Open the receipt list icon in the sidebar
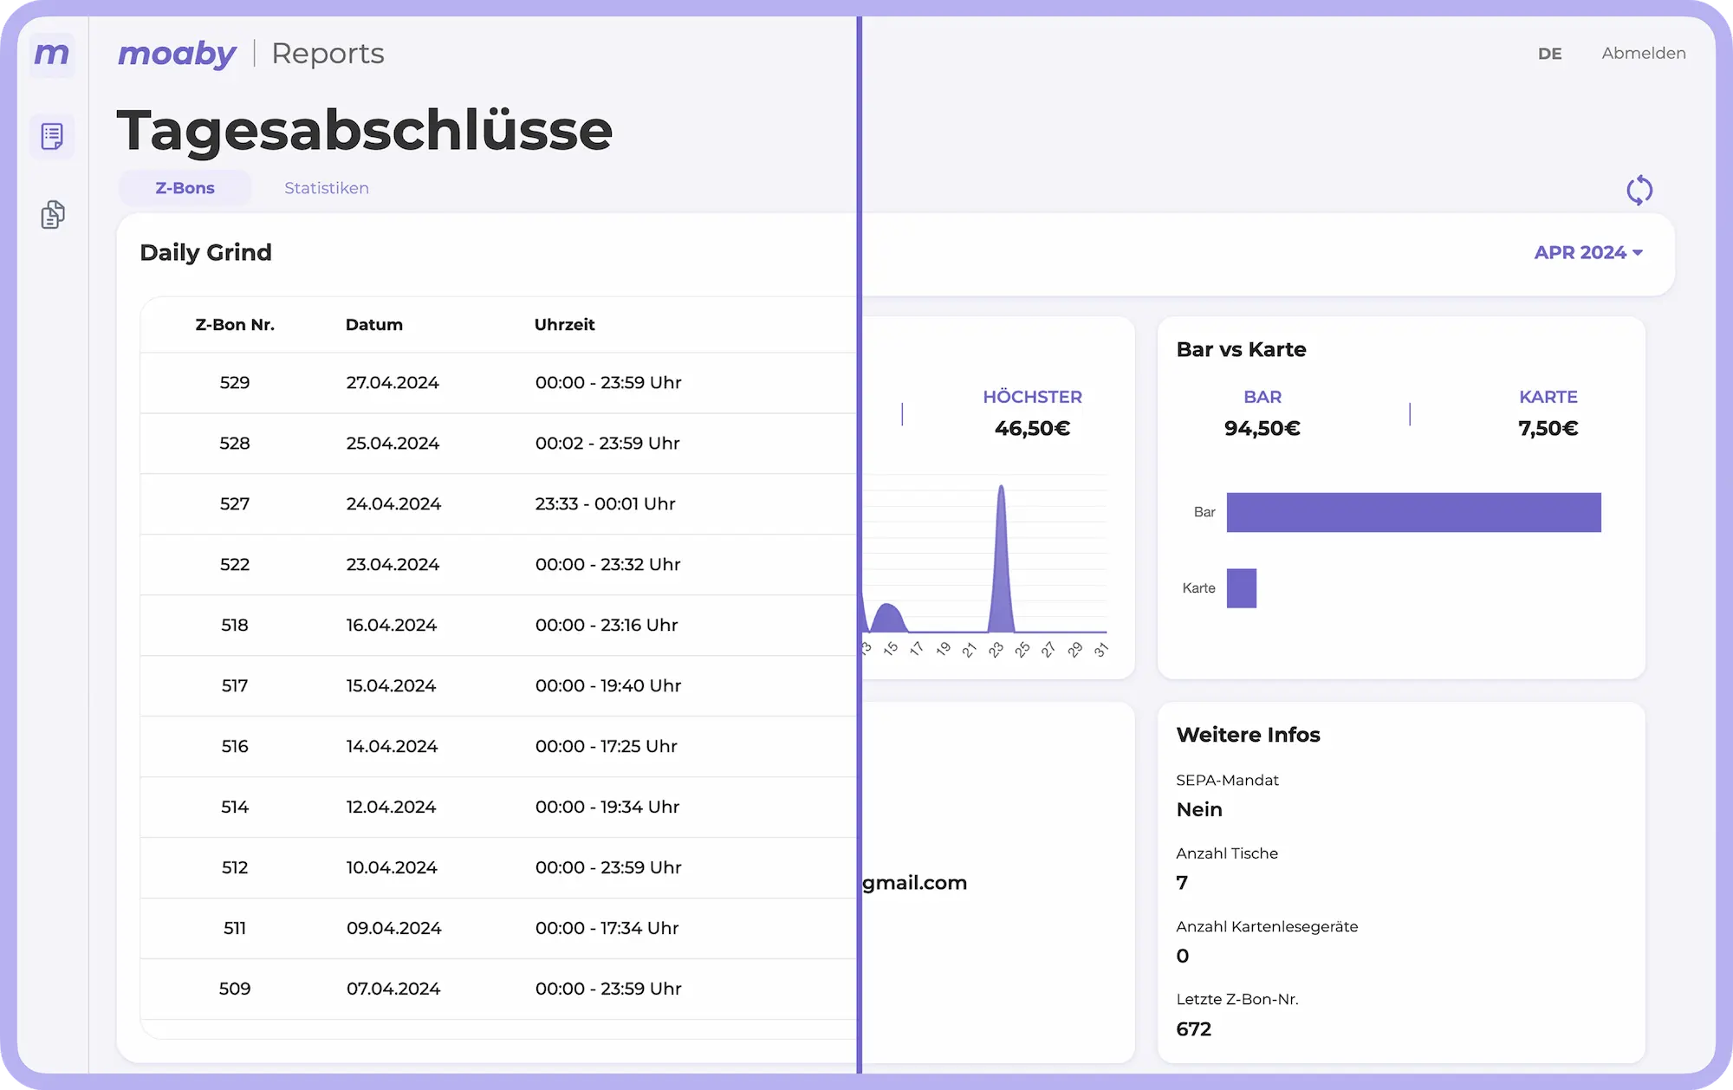This screenshot has height=1090, width=1733. point(52,137)
